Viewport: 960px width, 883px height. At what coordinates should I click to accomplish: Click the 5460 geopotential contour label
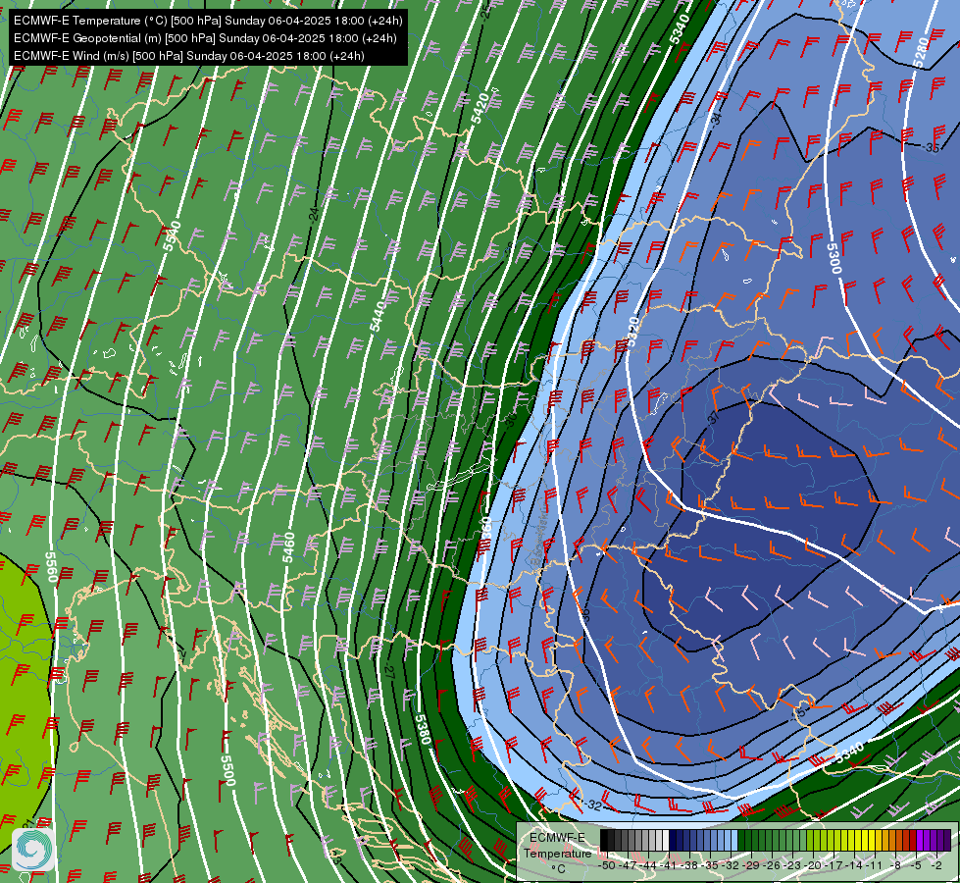point(289,547)
